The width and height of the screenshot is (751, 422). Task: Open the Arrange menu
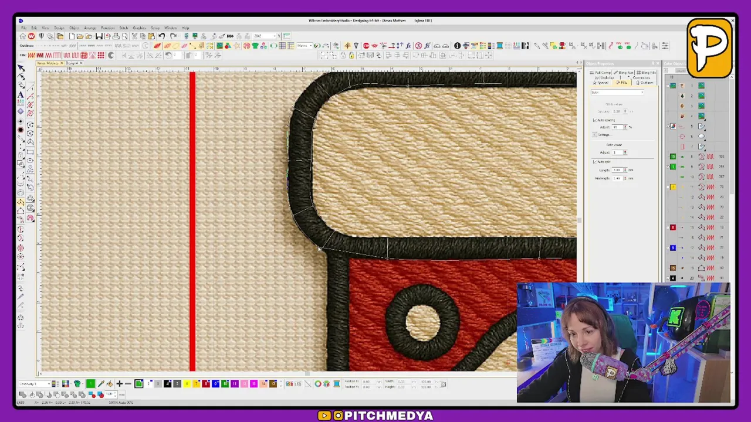90,28
